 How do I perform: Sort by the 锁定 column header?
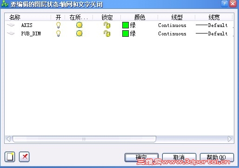pyautogui.click(x=107, y=17)
